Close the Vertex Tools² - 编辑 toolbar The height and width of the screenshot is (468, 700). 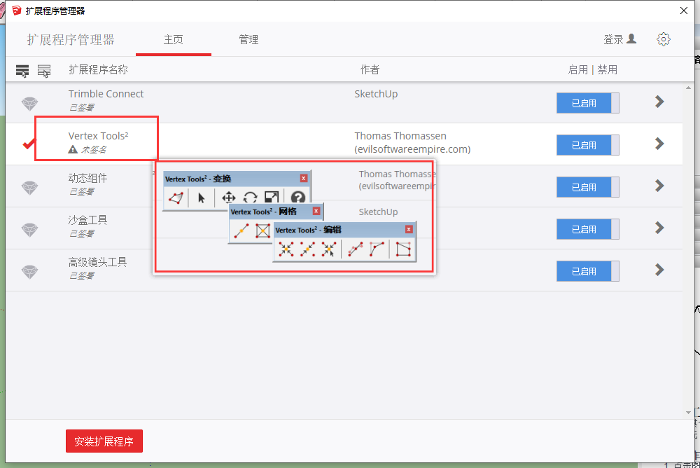coord(409,229)
